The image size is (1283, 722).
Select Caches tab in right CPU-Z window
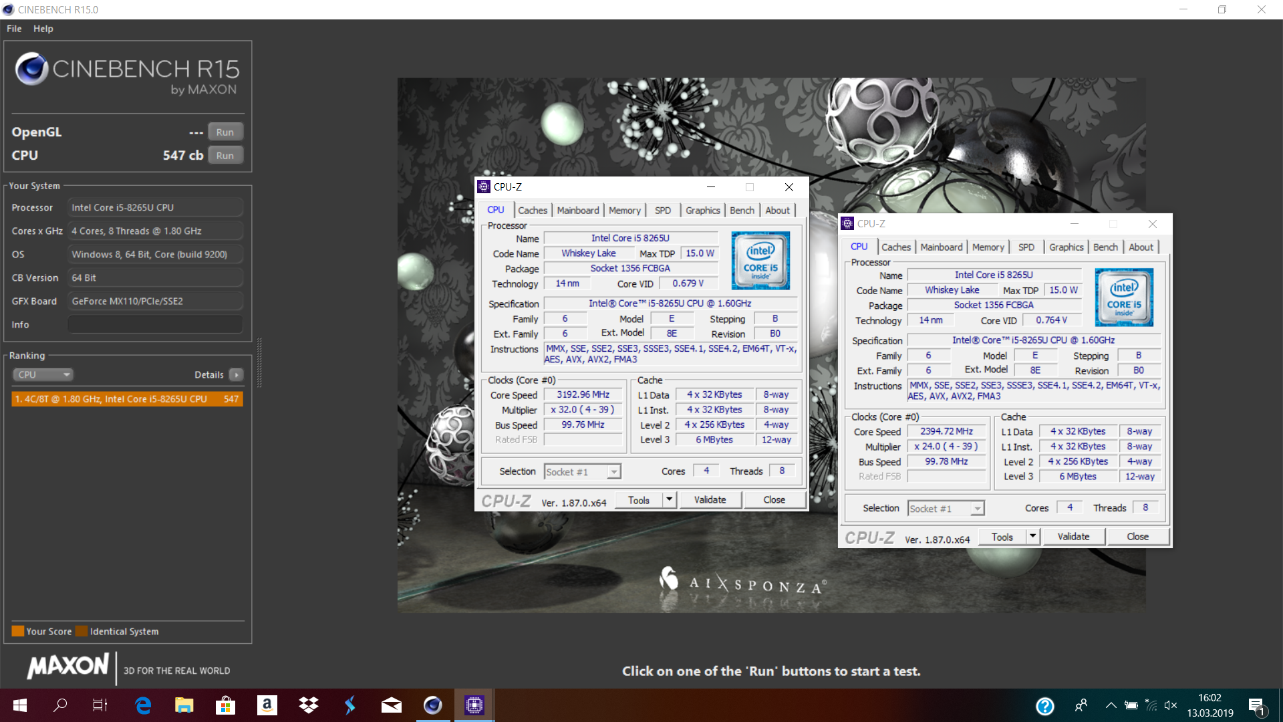tap(895, 247)
